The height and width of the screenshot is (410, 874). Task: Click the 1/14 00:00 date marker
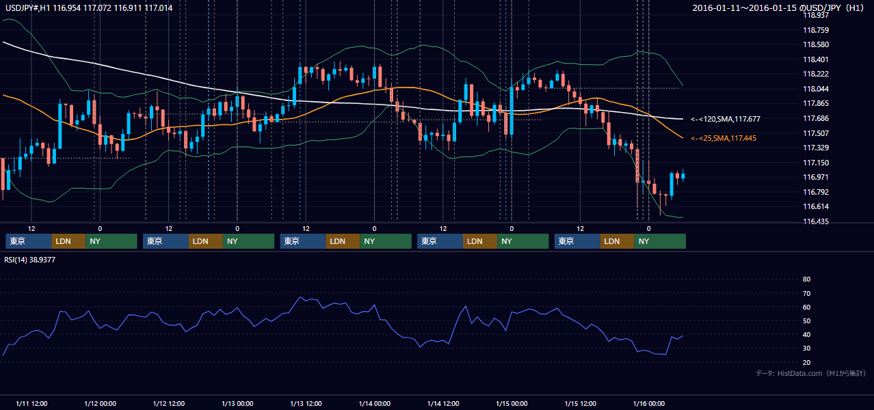click(x=374, y=404)
